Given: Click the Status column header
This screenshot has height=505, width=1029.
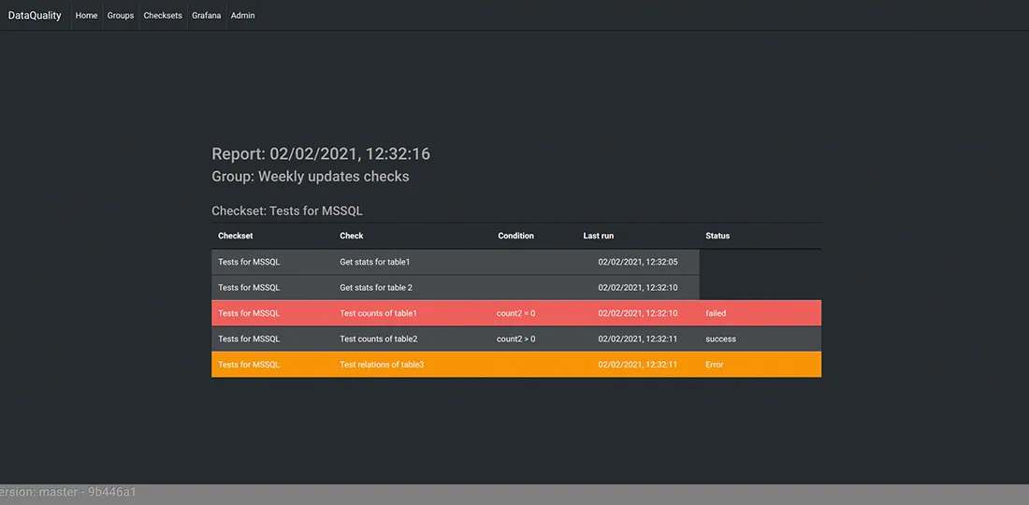Looking at the screenshot, I should tap(717, 236).
